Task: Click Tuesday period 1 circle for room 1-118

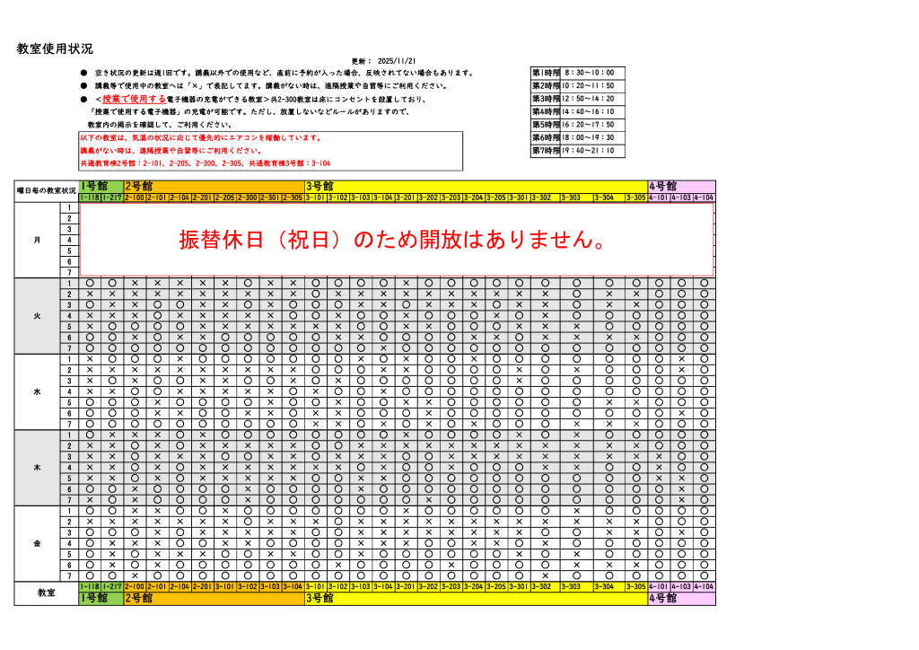Action: click(90, 284)
